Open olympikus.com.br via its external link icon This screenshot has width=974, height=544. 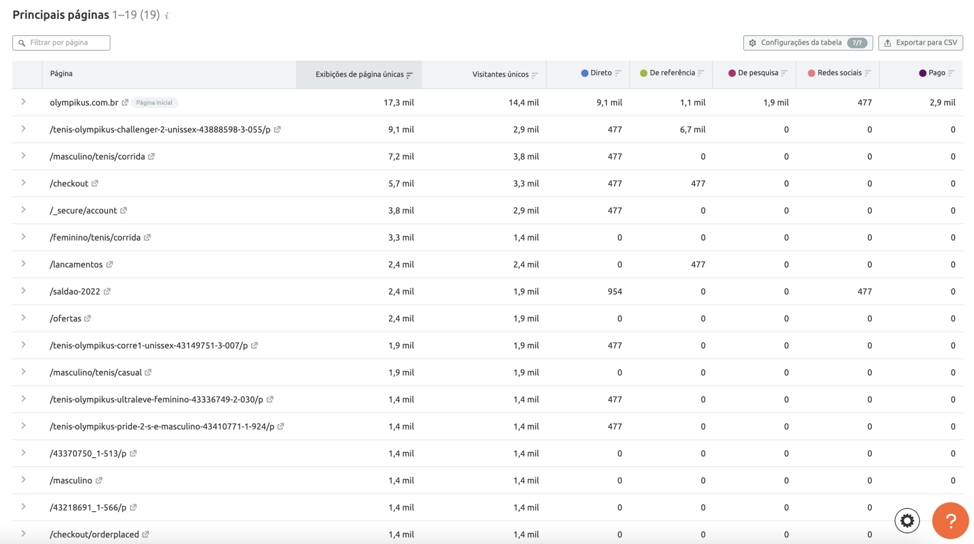coord(125,102)
